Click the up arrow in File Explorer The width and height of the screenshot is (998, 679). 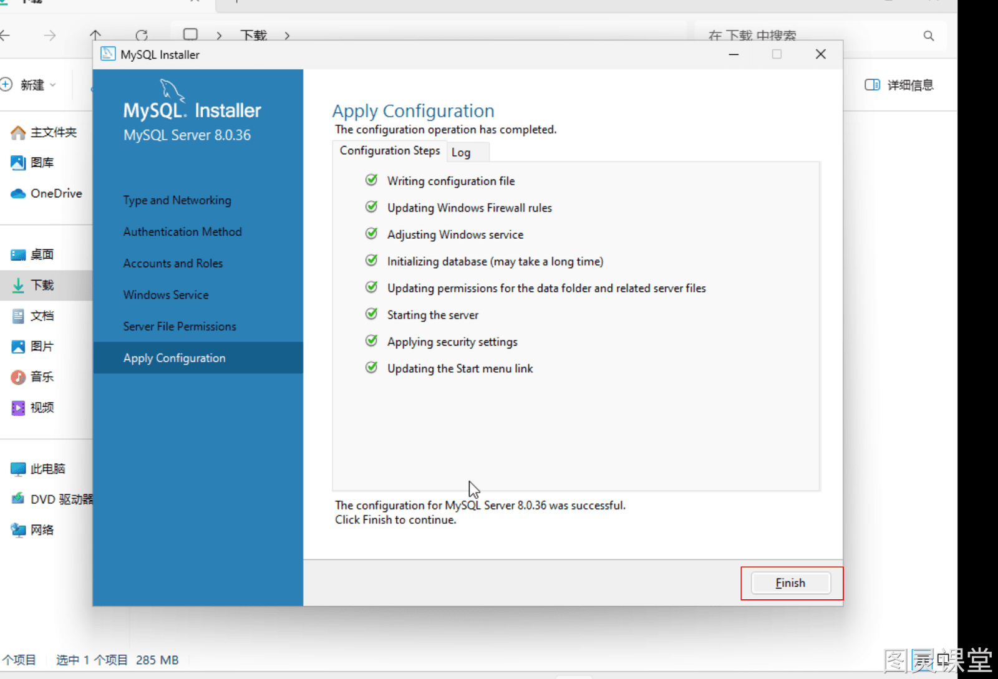[95, 36]
